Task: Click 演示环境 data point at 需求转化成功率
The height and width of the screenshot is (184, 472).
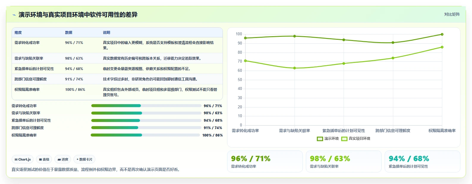Action: pyautogui.click(x=245, y=38)
